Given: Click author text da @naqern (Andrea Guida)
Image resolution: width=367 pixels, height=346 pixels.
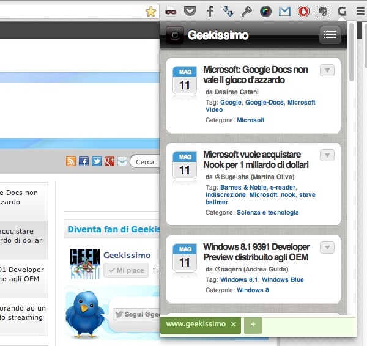Looking at the screenshot, I should point(247,269).
